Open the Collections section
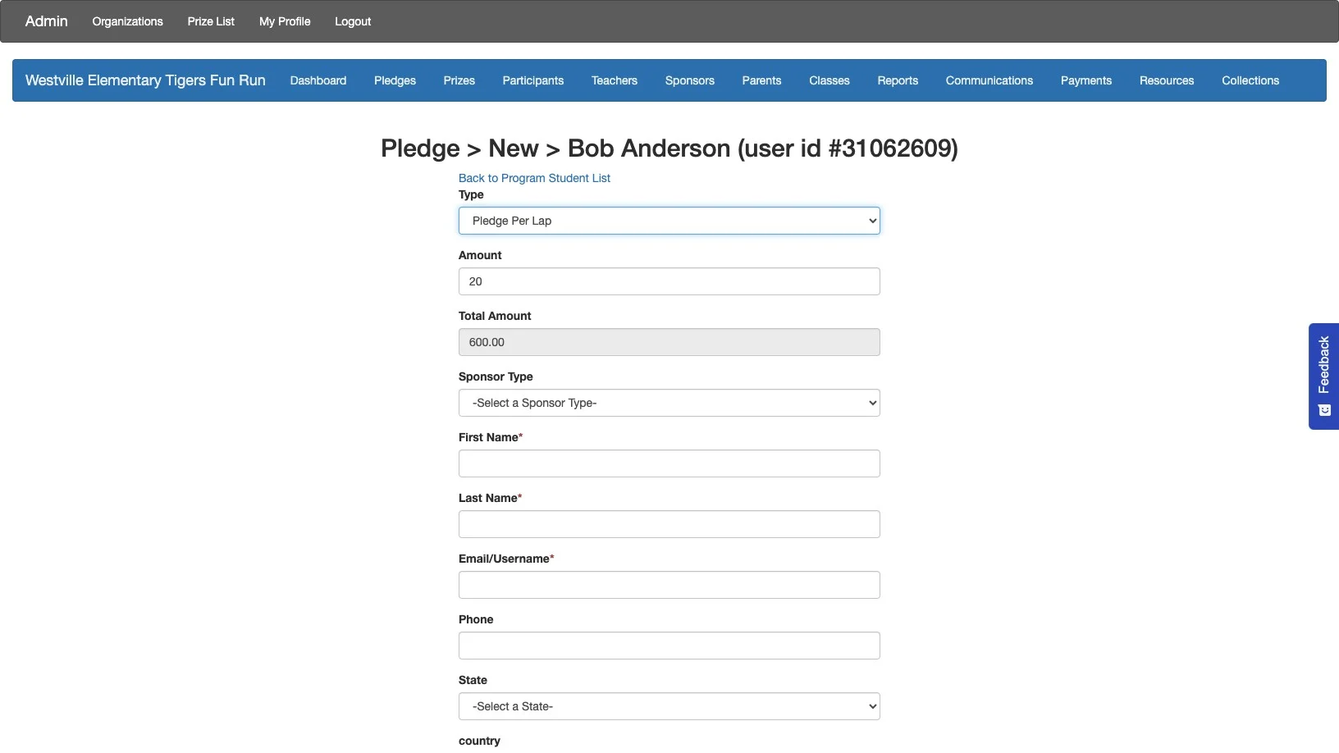Viewport: 1339px width, 753px height. pyautogui.click(x=1250, y=80)
